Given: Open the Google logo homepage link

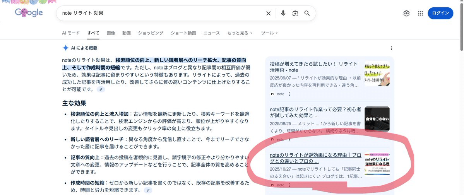Looking at the screenshot, I should point(29,12).
